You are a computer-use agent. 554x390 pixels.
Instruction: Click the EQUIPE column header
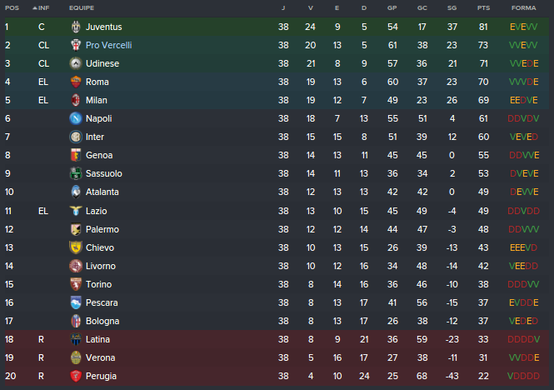pos(81,7)
